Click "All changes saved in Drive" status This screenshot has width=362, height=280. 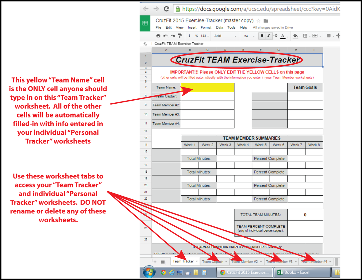pos(273,28)
